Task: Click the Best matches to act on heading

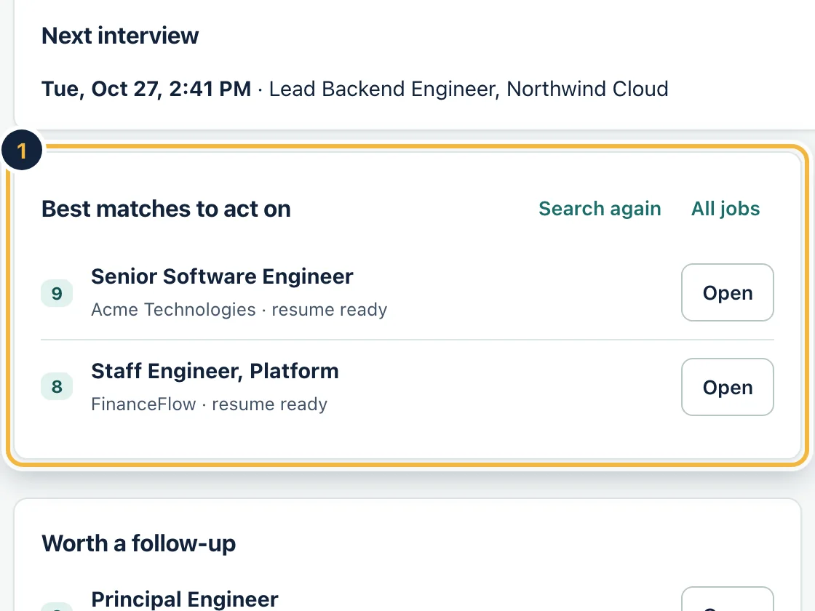Action: coord(166,209)
